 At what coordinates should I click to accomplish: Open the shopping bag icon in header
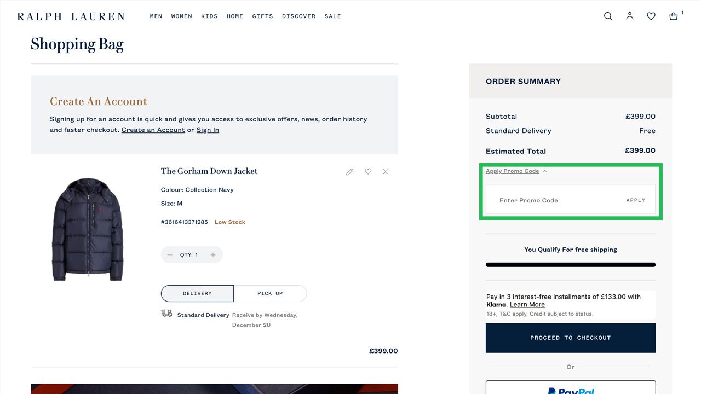[x=674, y=16]
